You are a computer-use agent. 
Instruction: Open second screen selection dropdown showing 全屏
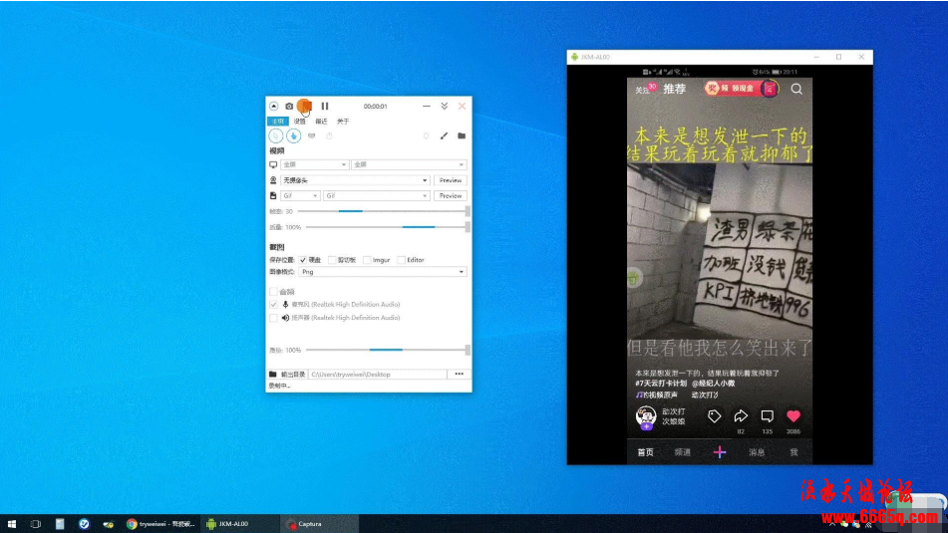pyautogui.click(x=409, y=164)
